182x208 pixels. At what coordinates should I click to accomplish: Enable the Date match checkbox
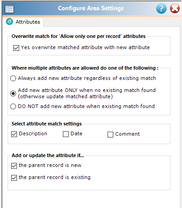coord(66,134)
